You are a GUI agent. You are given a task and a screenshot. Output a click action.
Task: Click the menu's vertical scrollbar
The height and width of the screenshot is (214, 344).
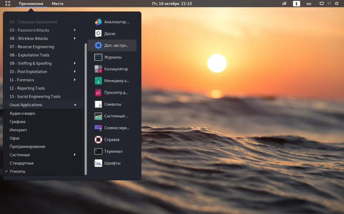(86, 108)
